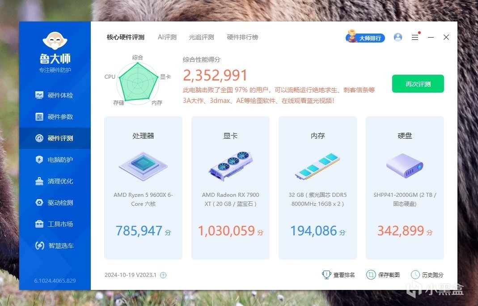Image resolution: width=478 pixels, height=306 pixels.
Task: Switch to the 光追评测 tab
Action: click(201, 37)
